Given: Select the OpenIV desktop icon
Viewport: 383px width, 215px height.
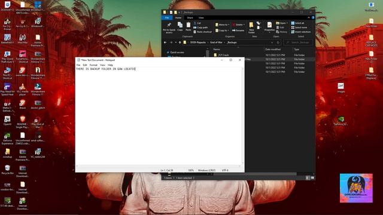Looking at the screenshot, I should click(7, 121).
